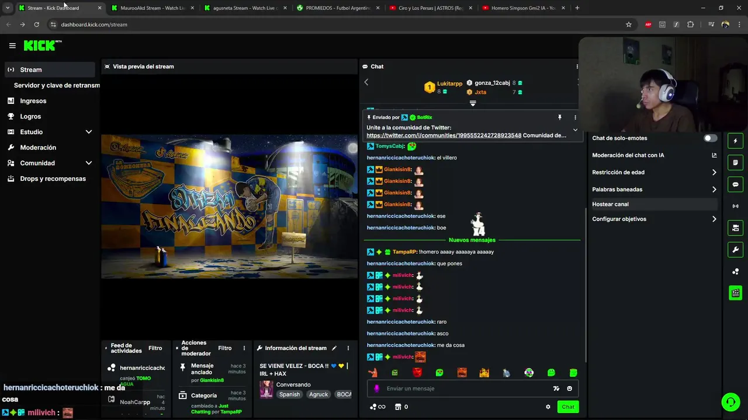This screenshot has width=748, height=420.
Task: Reload the page with the browser refresh button
Action: click(x=36, y=24)
